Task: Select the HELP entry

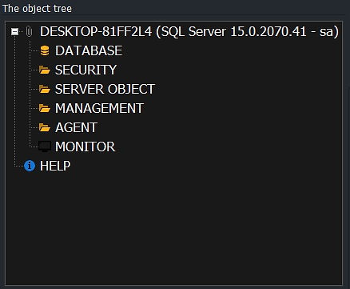Action: (x=55, y=166)
